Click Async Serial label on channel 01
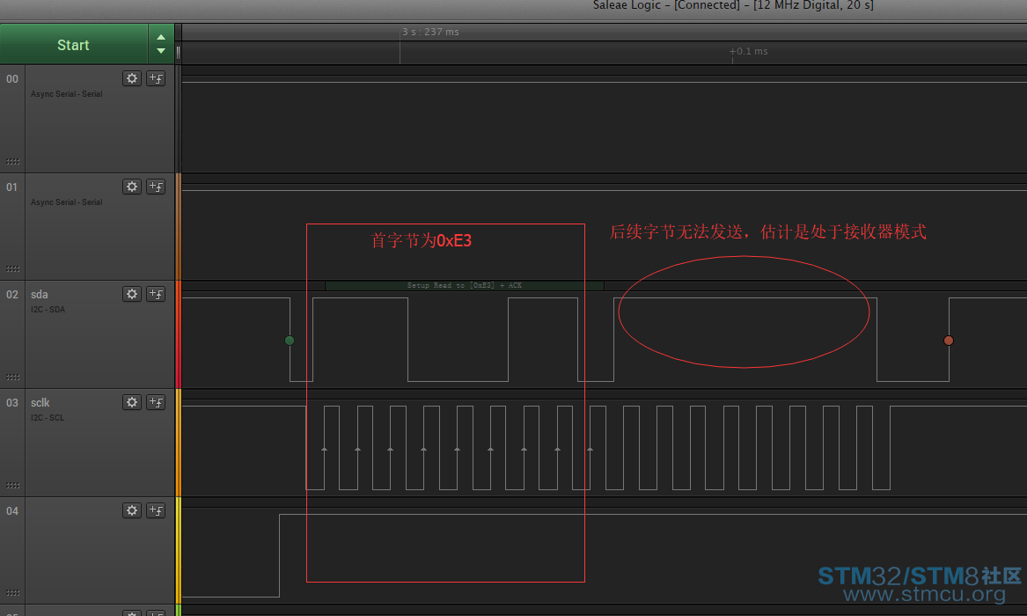Screen dimensions: 1027x616 click(x=66, y=202)
